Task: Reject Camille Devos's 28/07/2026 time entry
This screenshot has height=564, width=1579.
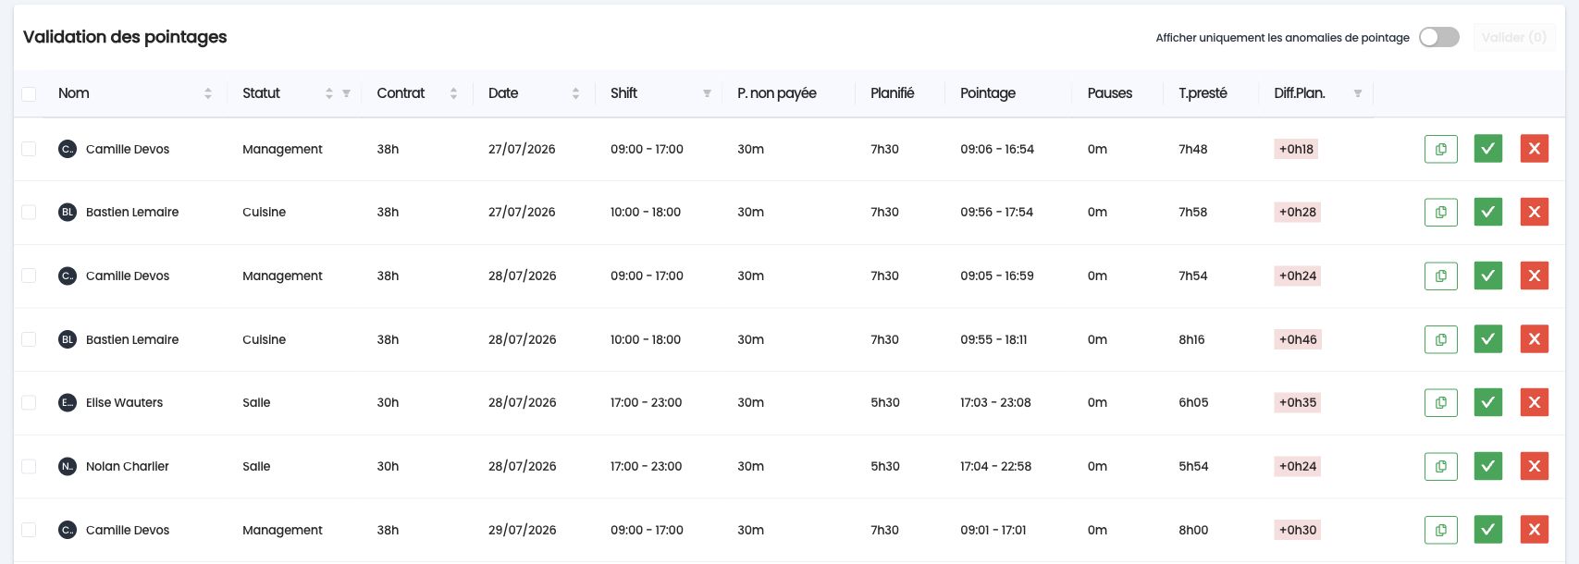Action: coord(1534,276)
